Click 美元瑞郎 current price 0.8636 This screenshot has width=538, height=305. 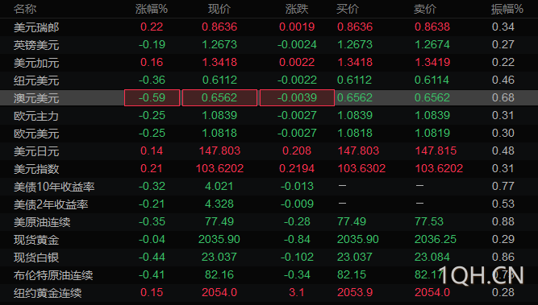point(219,27)
